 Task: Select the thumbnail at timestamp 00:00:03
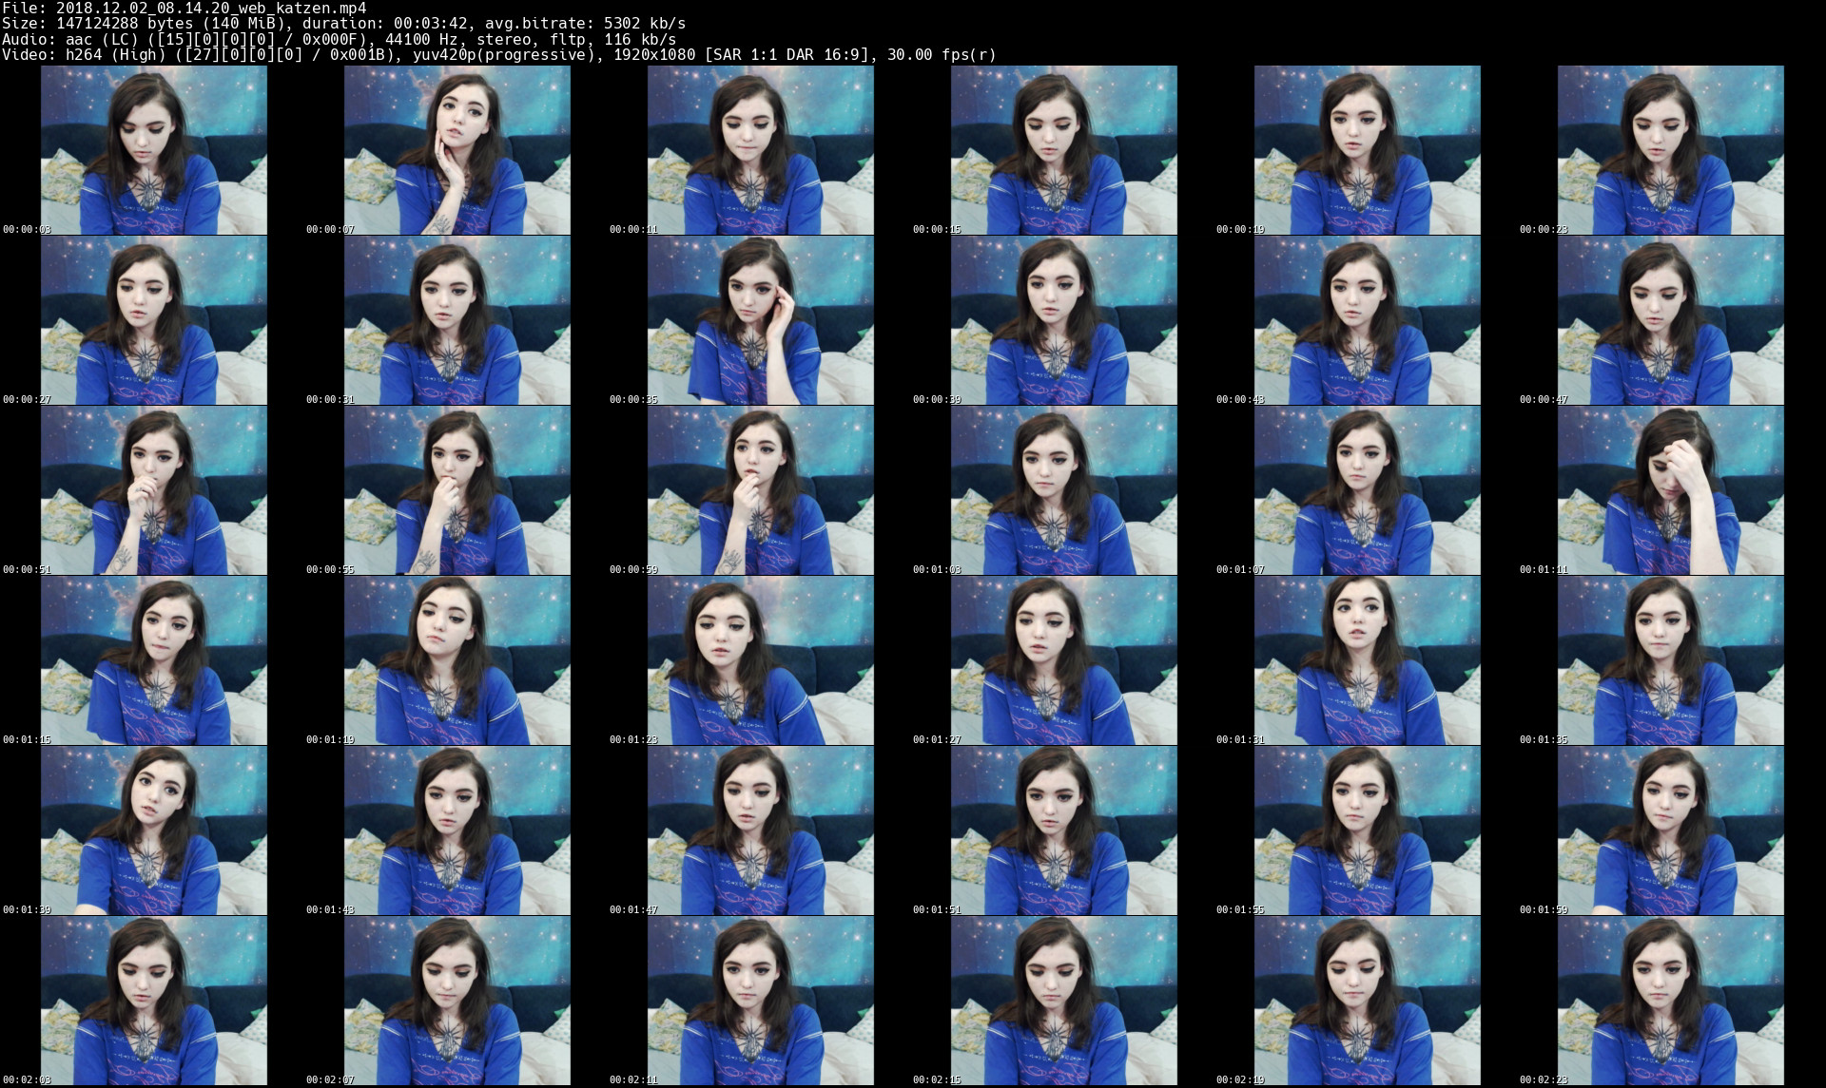point(154,150)
